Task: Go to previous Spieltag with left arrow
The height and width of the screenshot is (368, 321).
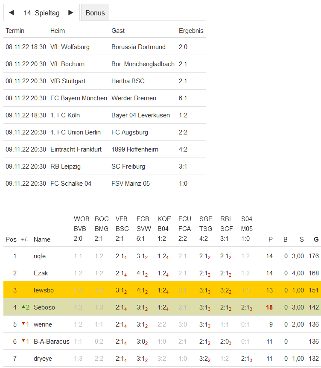Action: coord(12,13)
